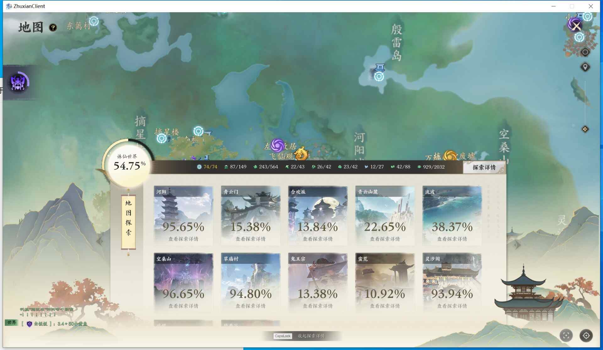The width and height of the screenshot is (603, 350).
Task: Open the 流波 exploration card
Action: click(452, 216)
